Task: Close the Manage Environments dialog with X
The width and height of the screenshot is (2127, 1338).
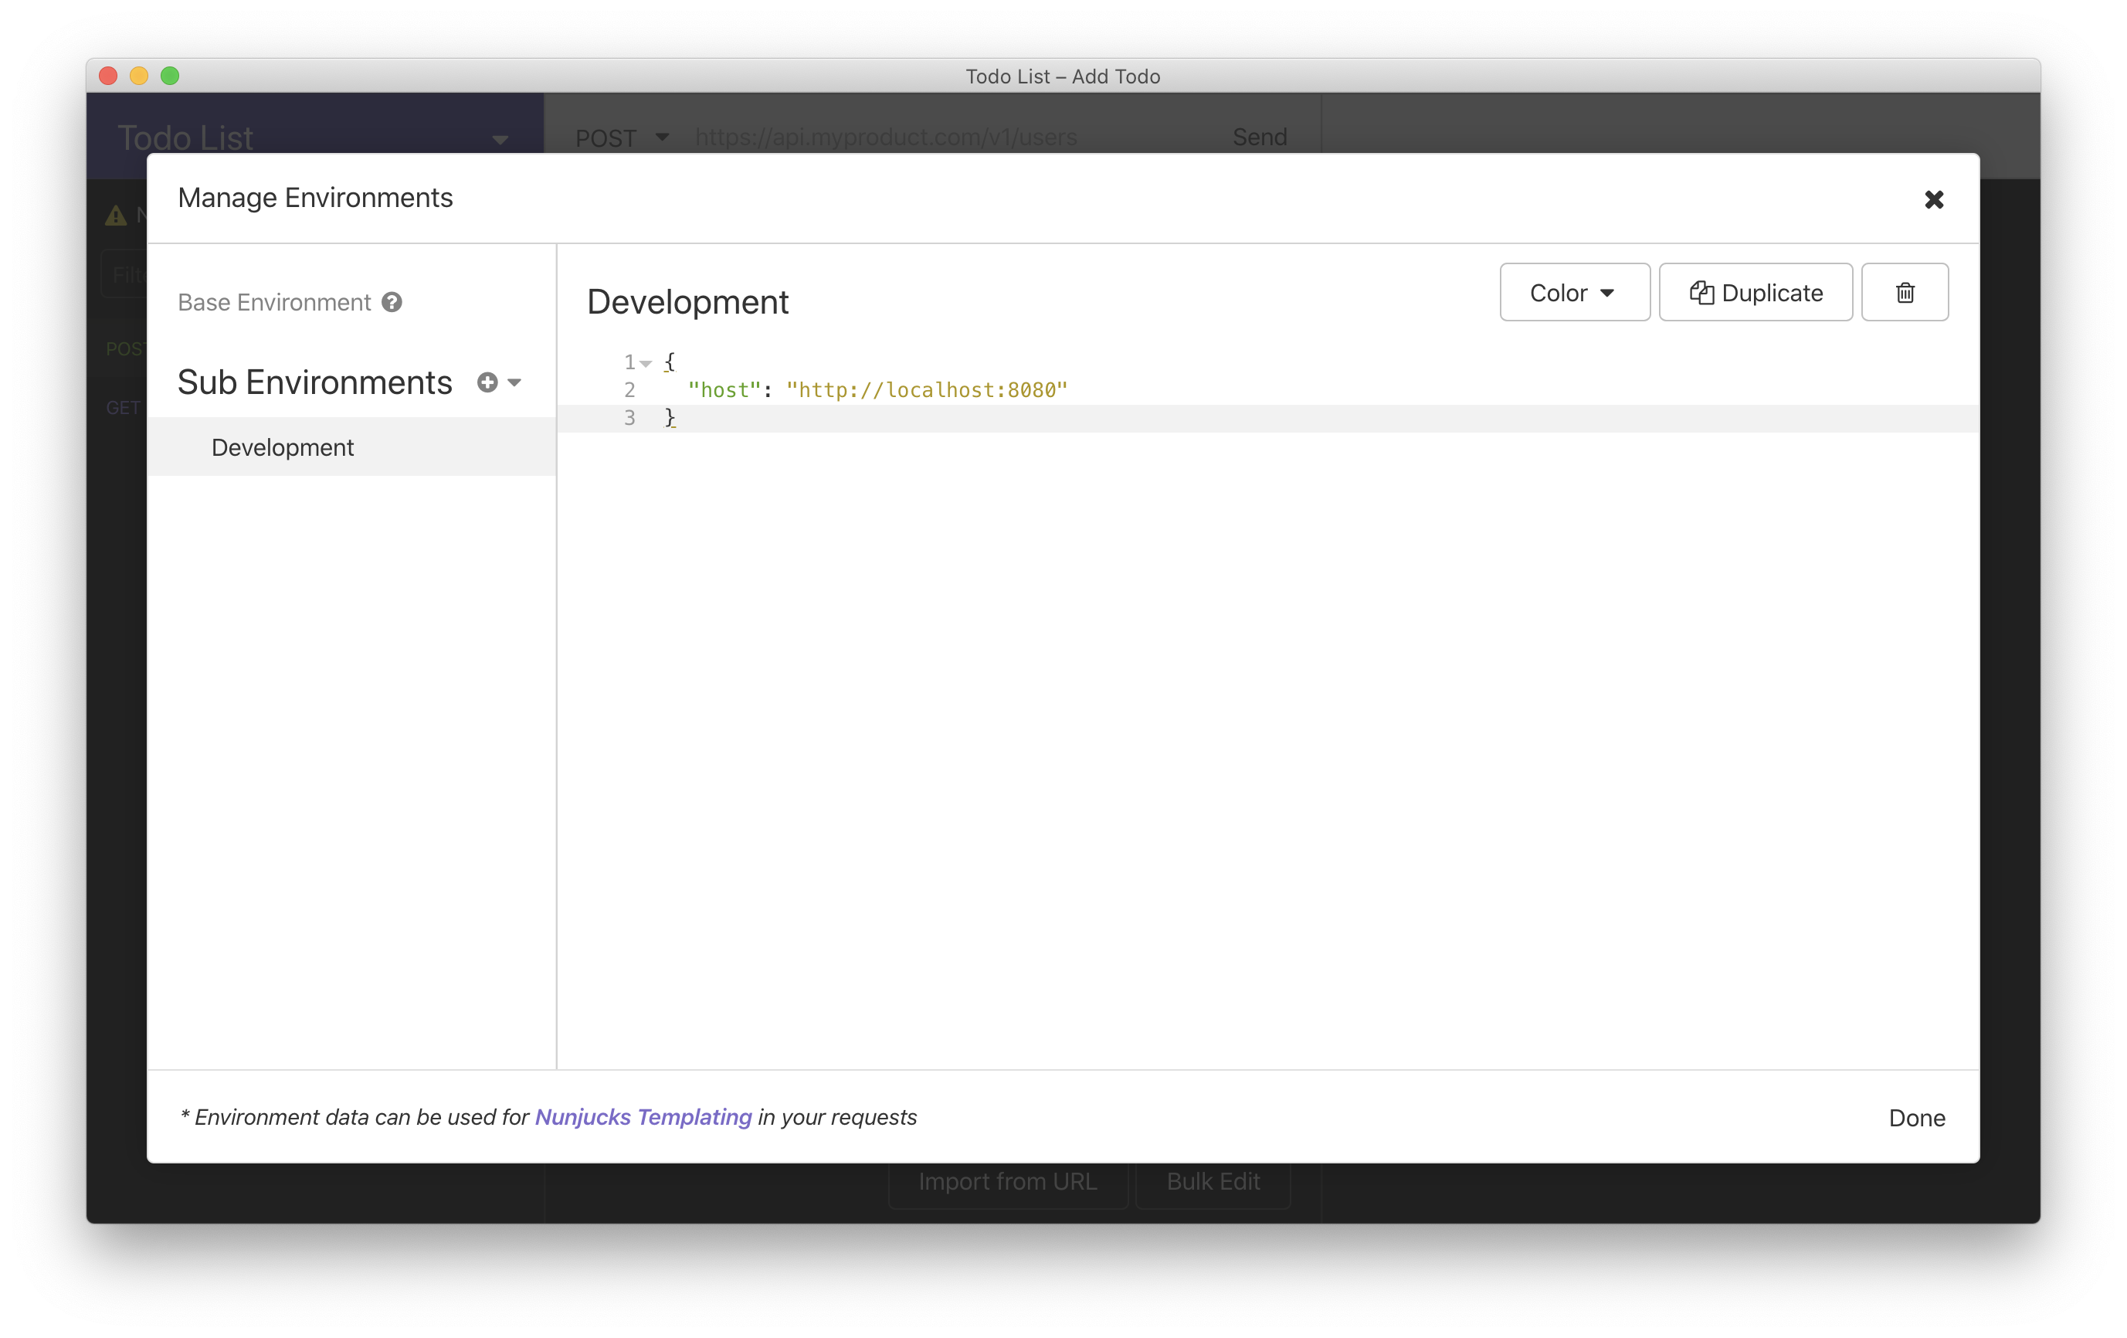Action: click(1934, 200)
